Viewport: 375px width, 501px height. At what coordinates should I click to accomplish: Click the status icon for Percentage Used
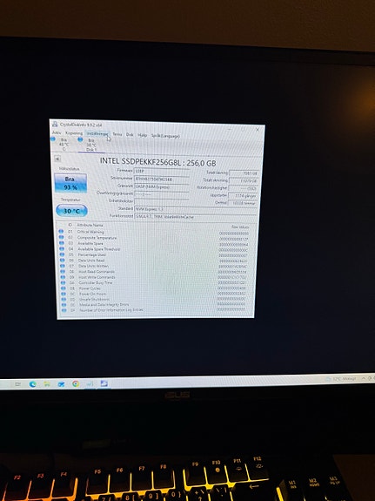click(62, 254)
